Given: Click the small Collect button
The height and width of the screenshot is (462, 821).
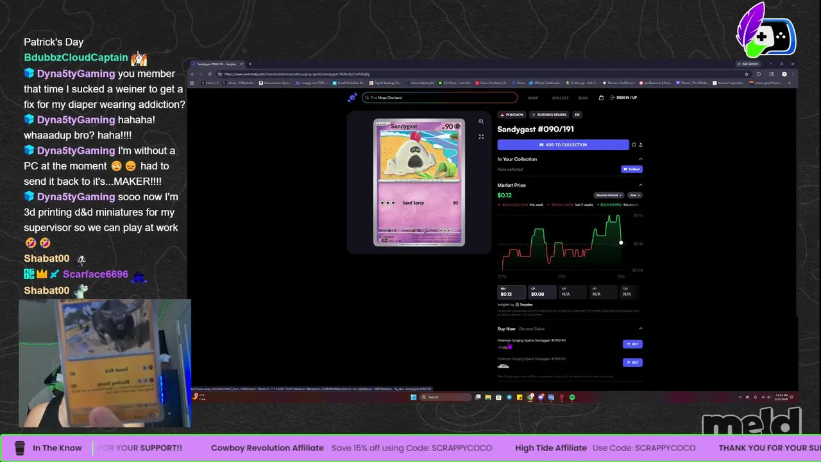Looking at the screenshot, I should pyautogui.click(x=632, y=169).
